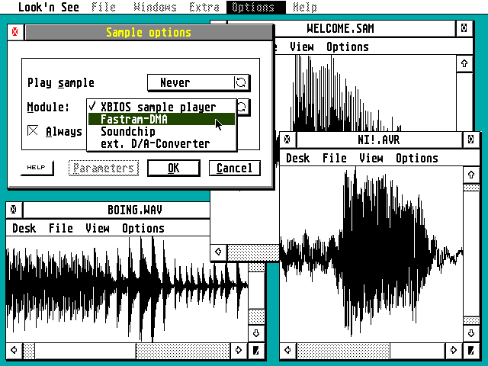Click the scroll left arrow in BOING.WAV window

14,351
